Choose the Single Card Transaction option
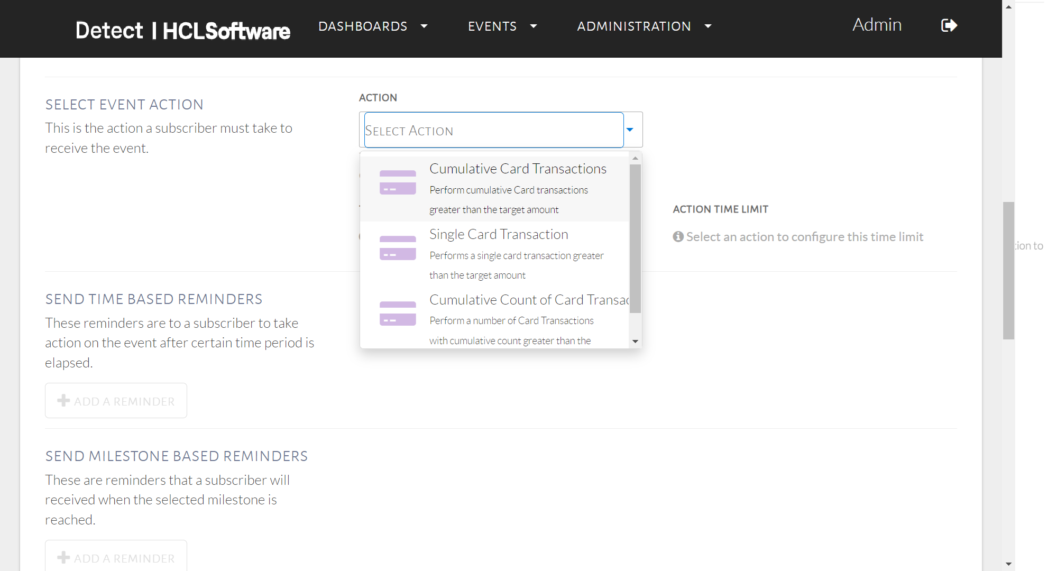 click(x=498, y=234)
